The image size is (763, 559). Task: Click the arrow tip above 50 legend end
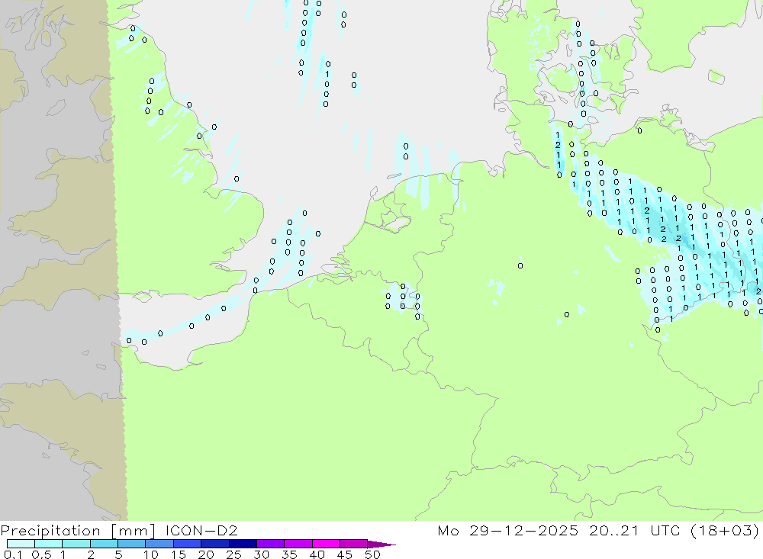click(382, 545)
